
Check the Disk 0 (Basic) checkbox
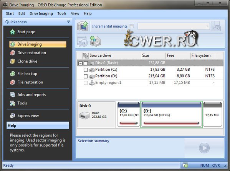click(x=86, y=63)
